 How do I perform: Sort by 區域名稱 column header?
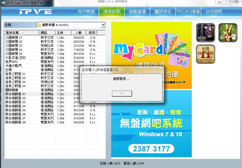tap(21, 33)
